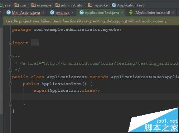Select the ApplicationTest.java tab
The height and width of the screenshot is (133, 179).
coord(102,12)
